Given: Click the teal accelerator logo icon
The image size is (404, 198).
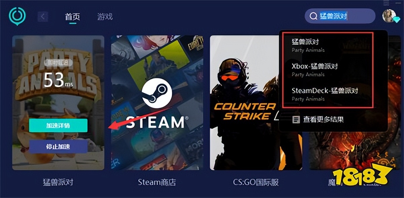Looking at the screenshot, I should tap(17, 16).
